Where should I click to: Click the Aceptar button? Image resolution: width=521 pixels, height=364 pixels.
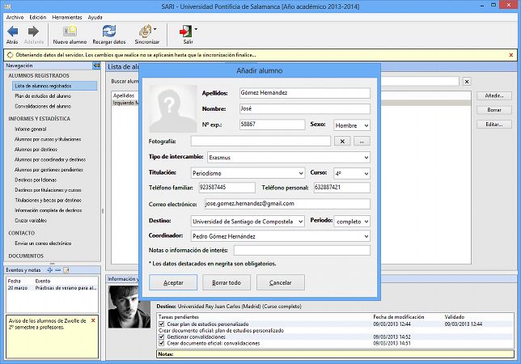pyautogui.click(x=173, y=282)
